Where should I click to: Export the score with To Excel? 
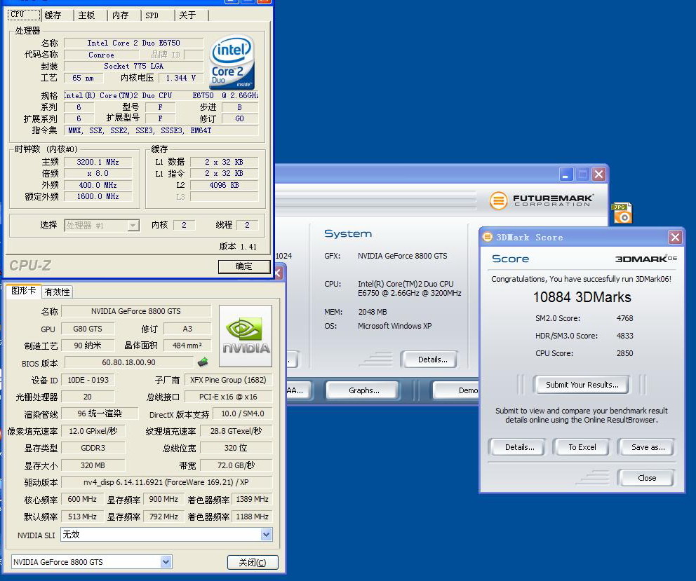tap(582, 447)
